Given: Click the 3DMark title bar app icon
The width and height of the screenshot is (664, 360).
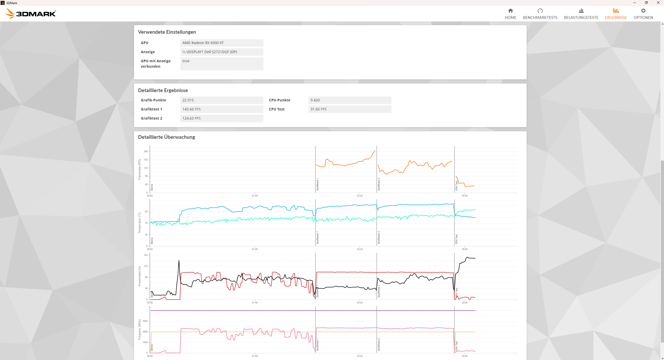Looking at the screenshot, I should 3,3.
